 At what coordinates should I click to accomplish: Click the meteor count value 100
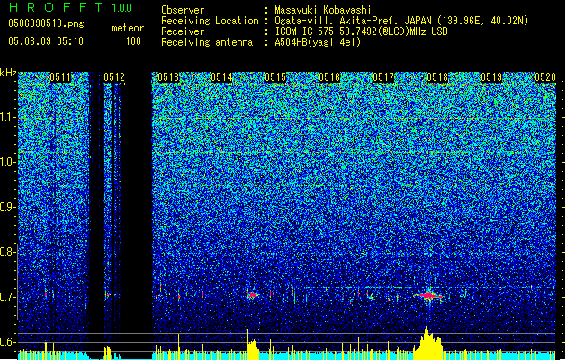[133, 41]
